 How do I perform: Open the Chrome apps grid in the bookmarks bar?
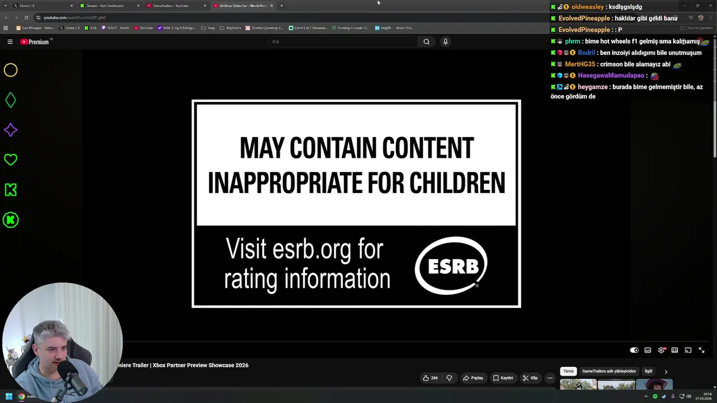[6, 27]
